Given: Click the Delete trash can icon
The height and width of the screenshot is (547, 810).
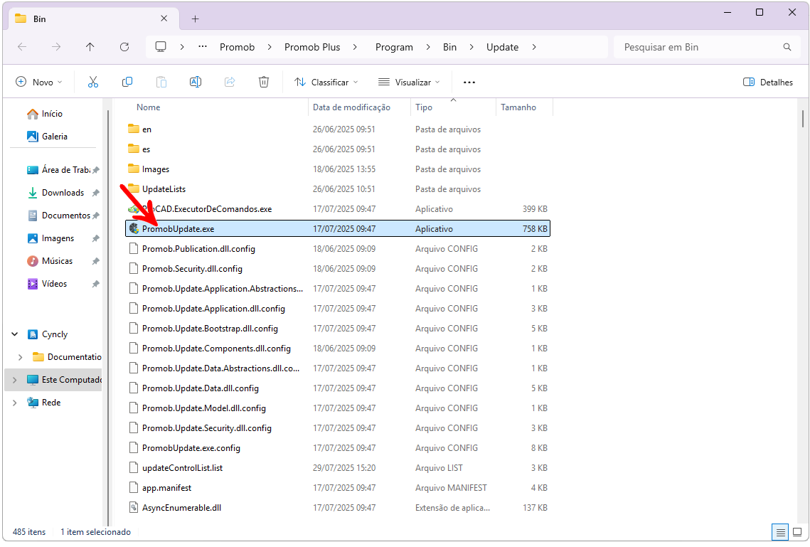Looking at the screenshot, I should tap(264, 82).
